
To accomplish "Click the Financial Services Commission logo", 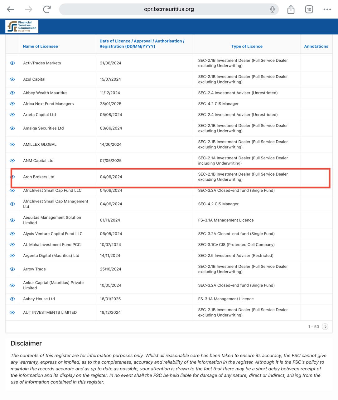I will coord(22,27).
